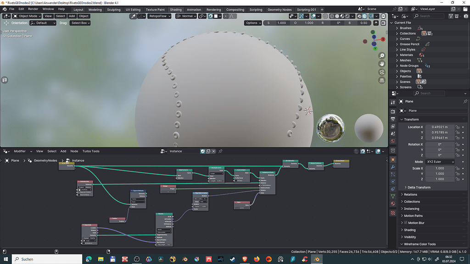Switch perspective/orthographic grid icon in viewport
470x264 pixels.
(381, 80)
